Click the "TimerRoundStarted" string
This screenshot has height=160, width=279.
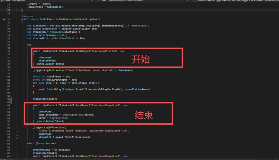(104, 51)
